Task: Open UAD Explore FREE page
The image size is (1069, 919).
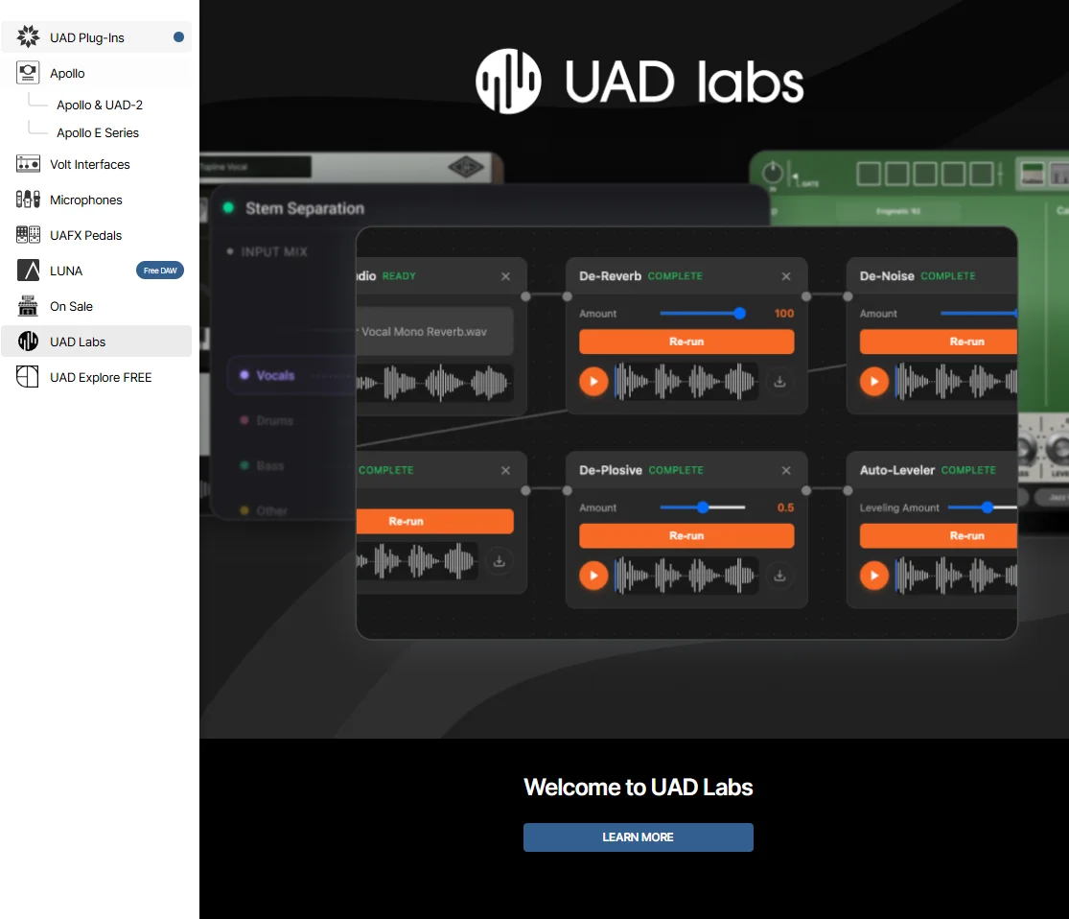Action: [x=96, y=377]
